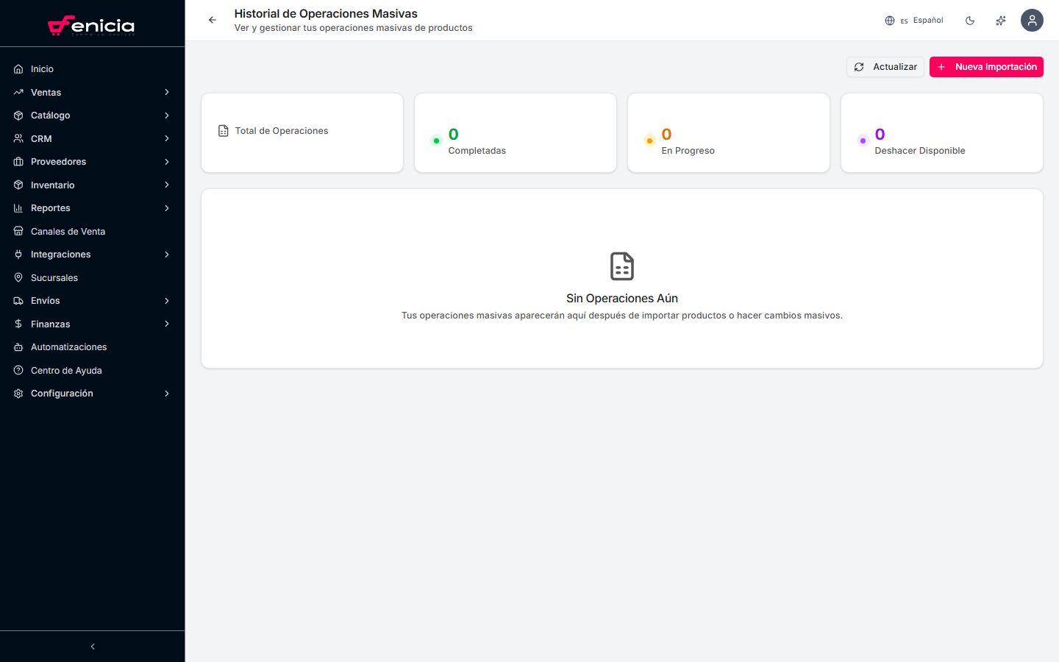Screen dimensions: 1059x662
Task: Expand the Inventario submenu chevron
Action: pyautogui.click(x=167, y=185)
